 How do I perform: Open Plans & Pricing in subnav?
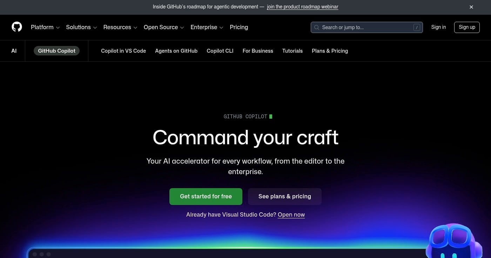click(330, 51)
